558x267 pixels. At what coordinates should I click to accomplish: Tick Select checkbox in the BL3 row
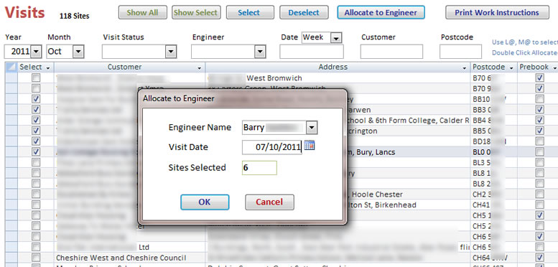click(x=36, y=162)
